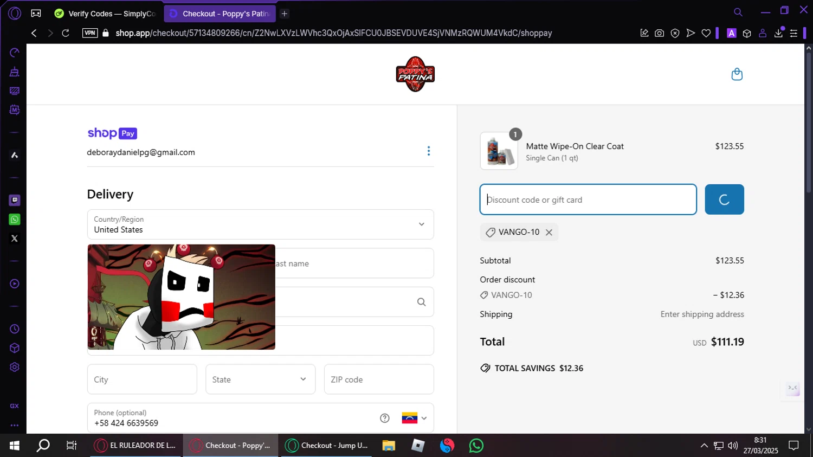Click the Shop Pay logo
This screenshot has width=813, height=457.
(x=112, y=133)
